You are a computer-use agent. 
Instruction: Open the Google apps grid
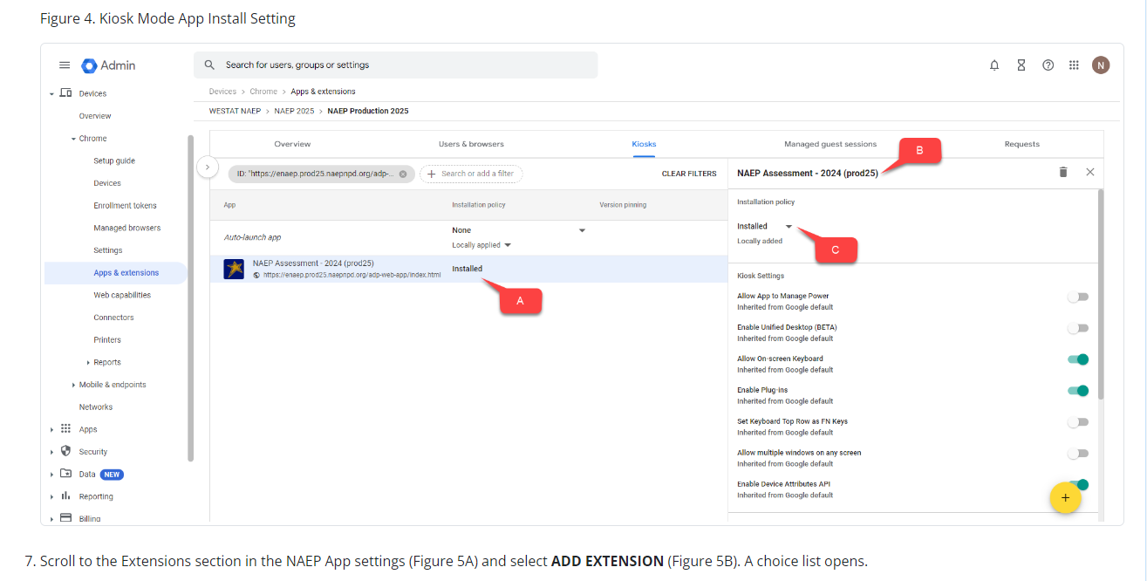point(1074,65)
